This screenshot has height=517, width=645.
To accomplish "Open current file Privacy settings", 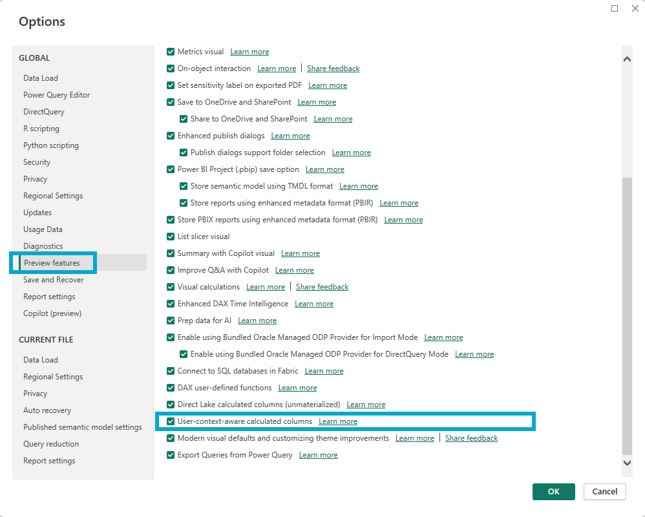I will tap(35, 394).
